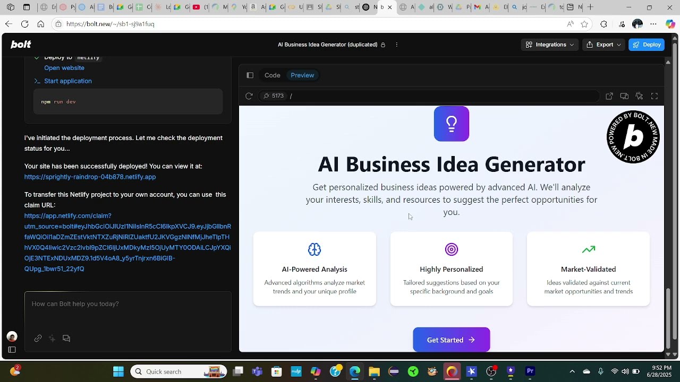The width and height of the screenshot is (680, 382).
Task: Open the browser settings ellipsis menu
Action: tap(653, 24)
